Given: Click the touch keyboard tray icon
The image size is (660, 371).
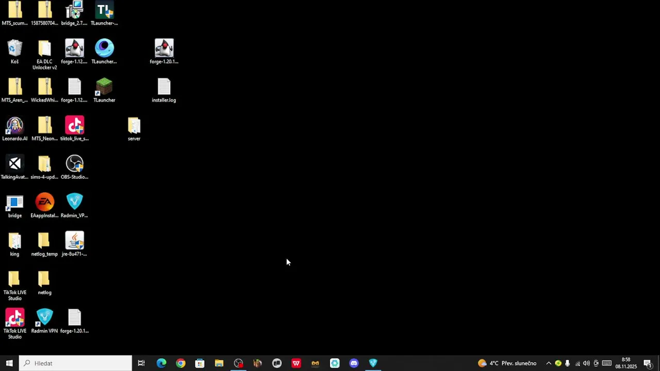Looking at the screenshot, I should point(607,363).
